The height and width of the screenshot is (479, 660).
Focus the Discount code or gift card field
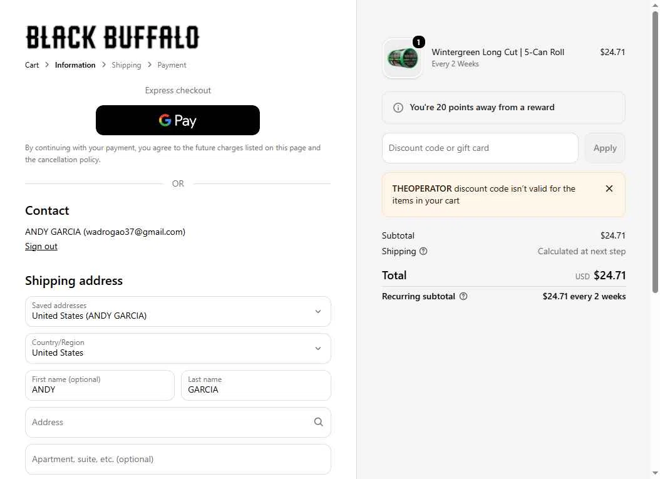point(480,148)
